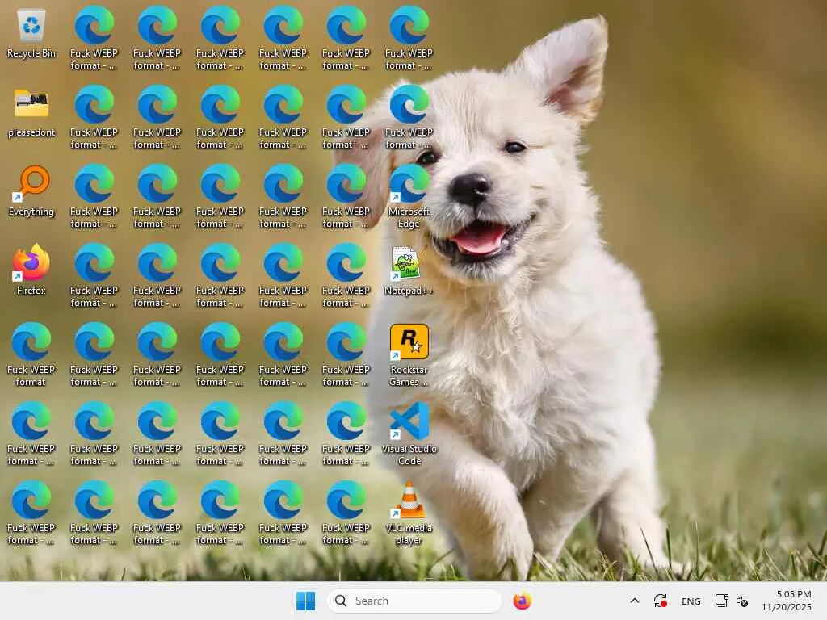Select the Visual Studio Code shortcut

pos(409,434)
